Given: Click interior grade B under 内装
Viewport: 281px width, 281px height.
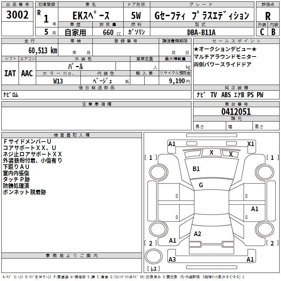Looking at the screenshot, I should click(x=273, y=32).
